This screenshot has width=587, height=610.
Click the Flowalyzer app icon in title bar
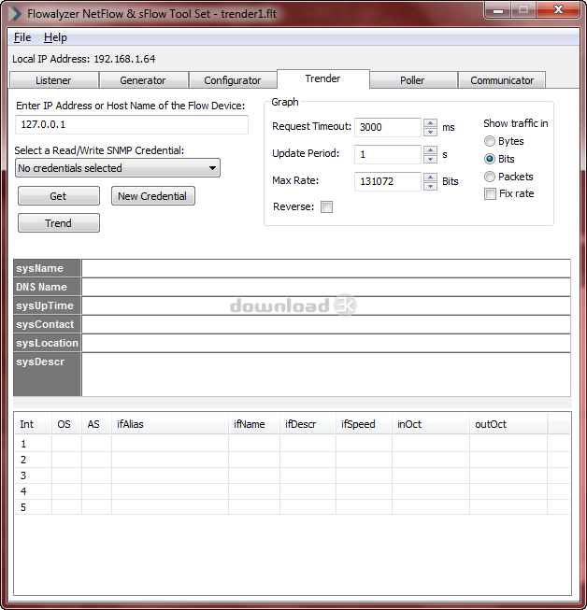point(15,14)
